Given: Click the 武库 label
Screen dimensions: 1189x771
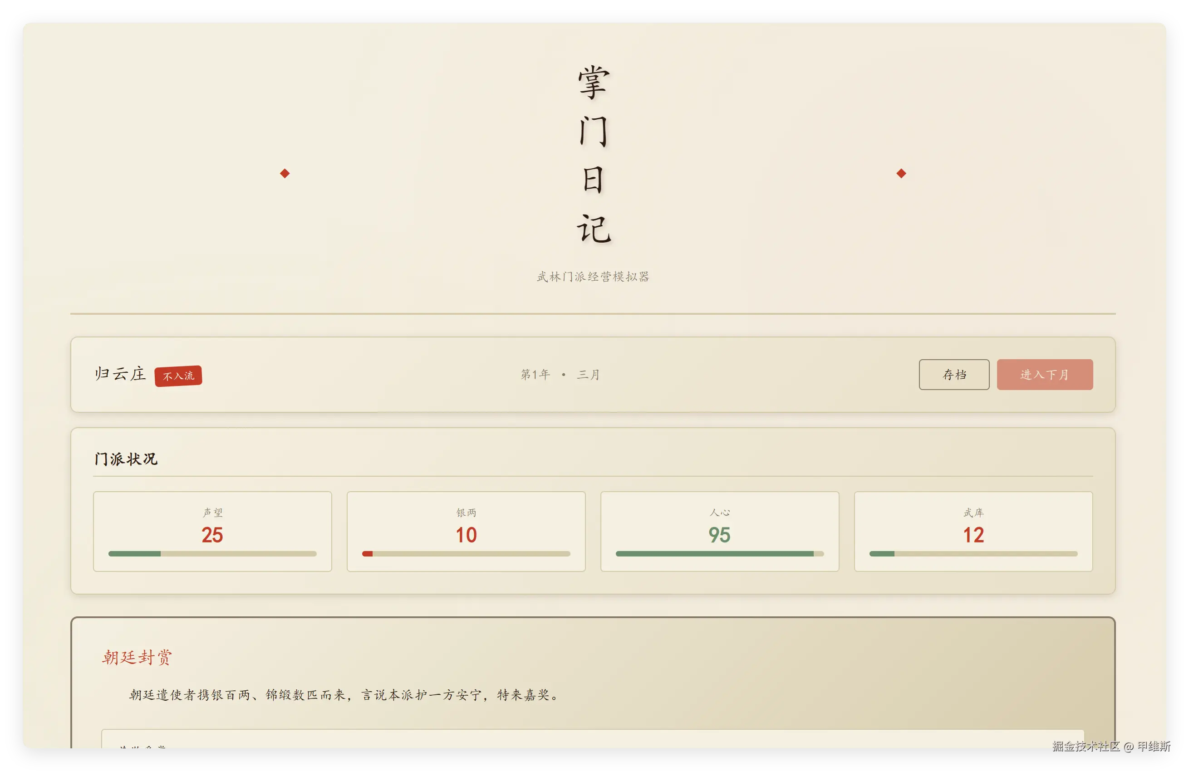Looking at the screenshot, I should [x=973, y=512].
